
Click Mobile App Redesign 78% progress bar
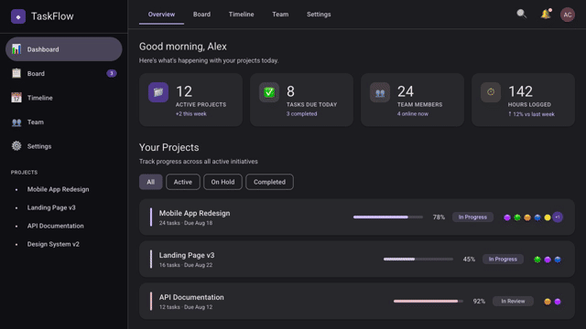(388, 218)
